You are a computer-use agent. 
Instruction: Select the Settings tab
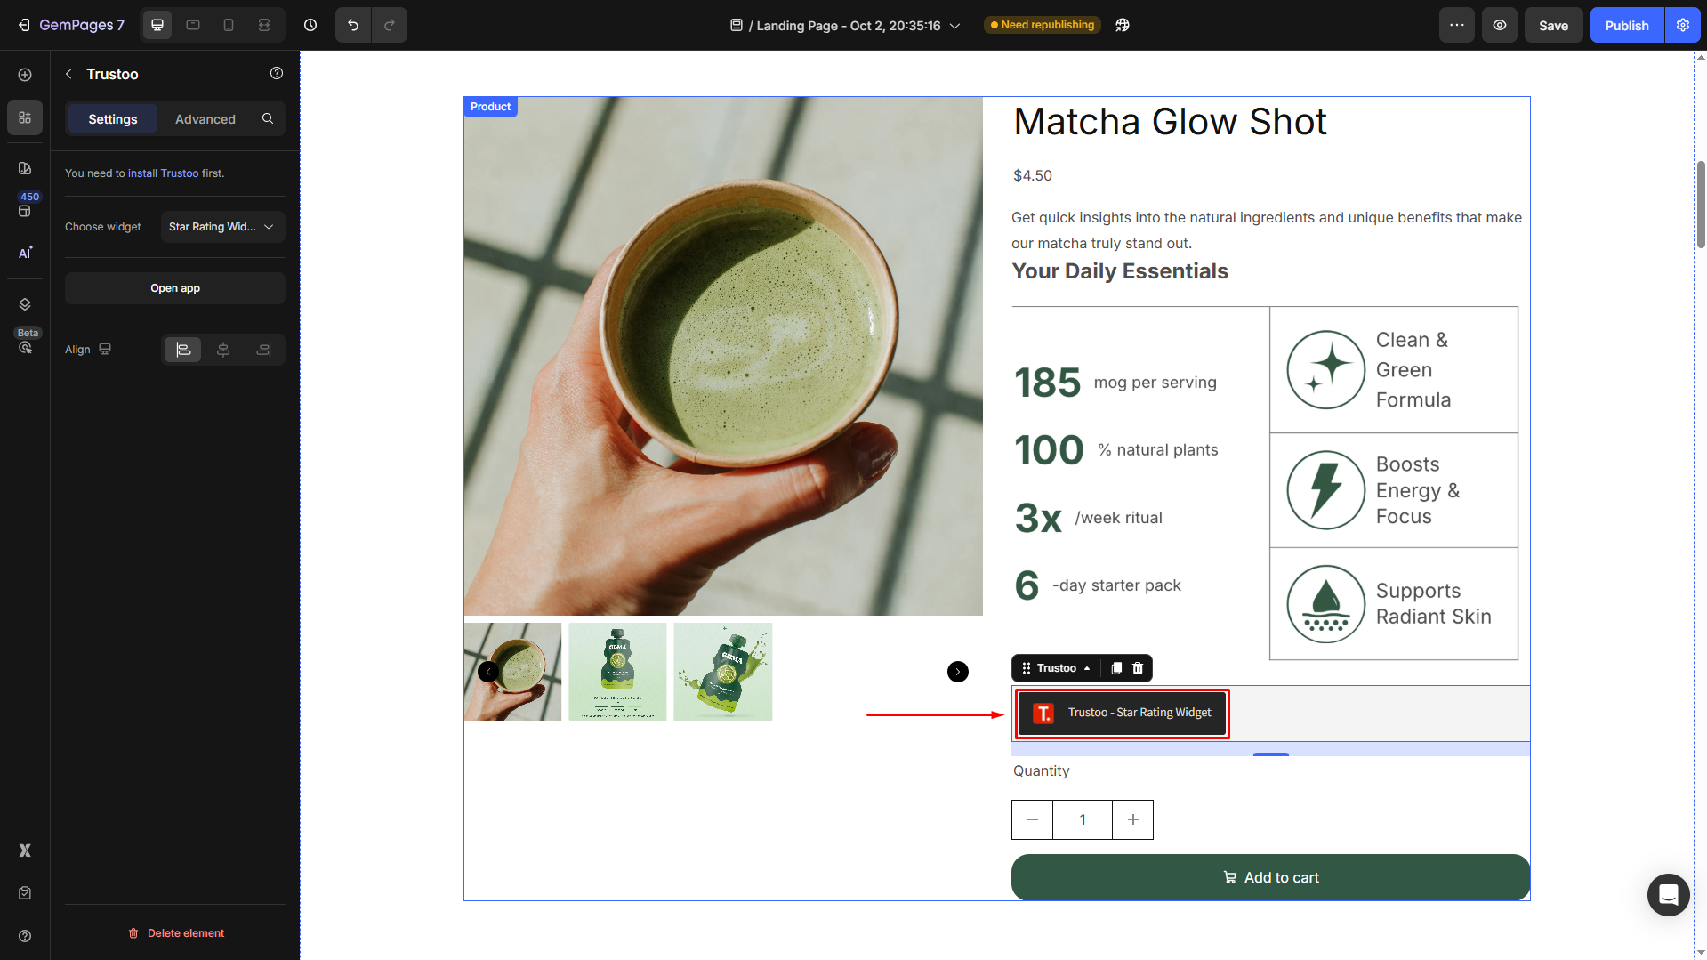[x=113, y=119]
